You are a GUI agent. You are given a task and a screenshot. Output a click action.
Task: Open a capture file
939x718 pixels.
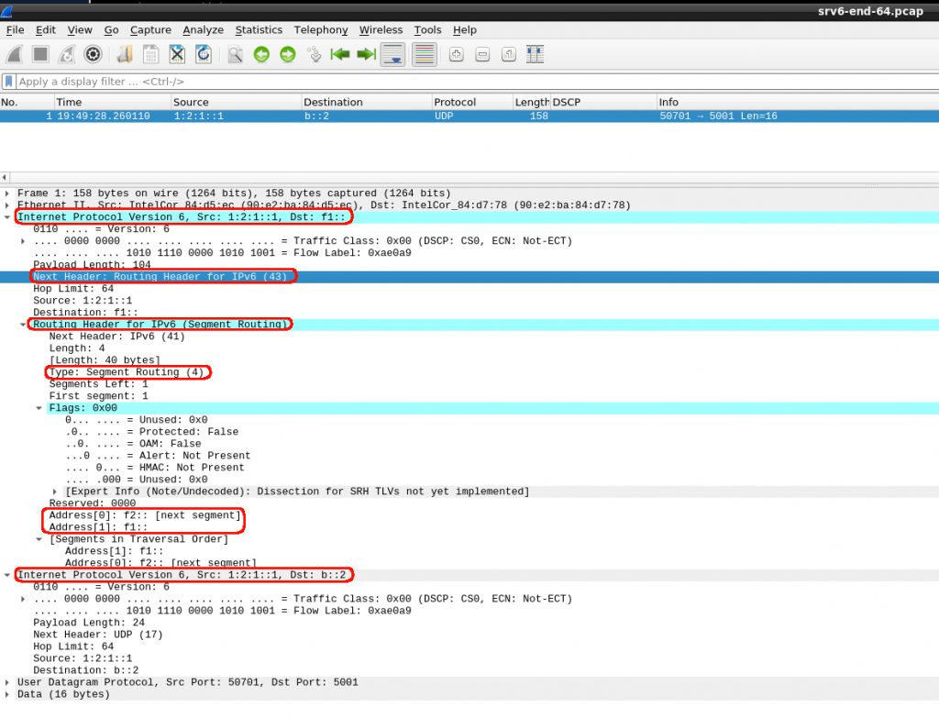point(125,54)
